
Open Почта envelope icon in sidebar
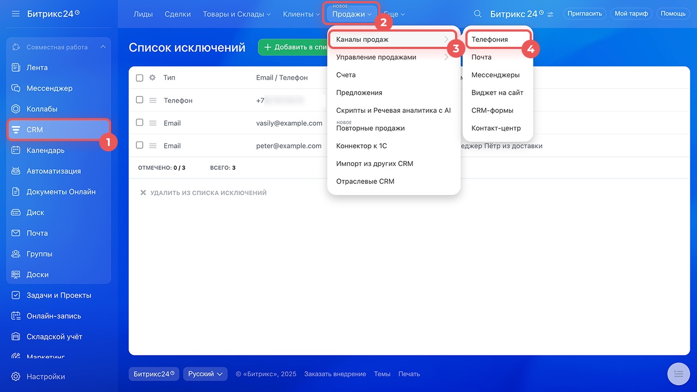coord(16,233)
